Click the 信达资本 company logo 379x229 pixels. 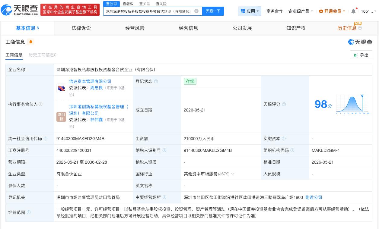pos(61,88)
